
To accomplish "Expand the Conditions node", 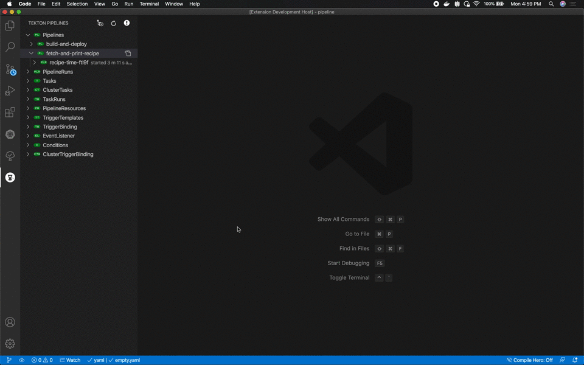I will coord(28,145).
